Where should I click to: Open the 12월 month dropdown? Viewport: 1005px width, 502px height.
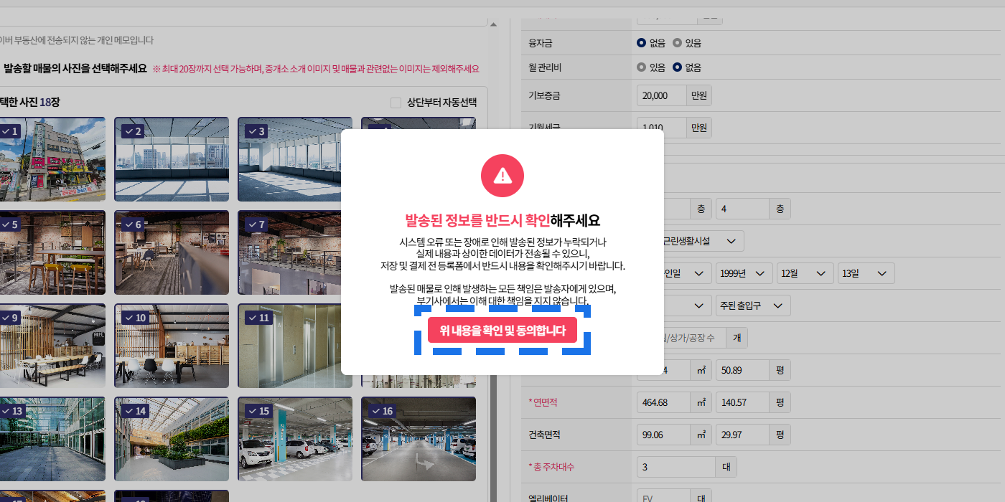pyautogui.click(x=805, y=273)
